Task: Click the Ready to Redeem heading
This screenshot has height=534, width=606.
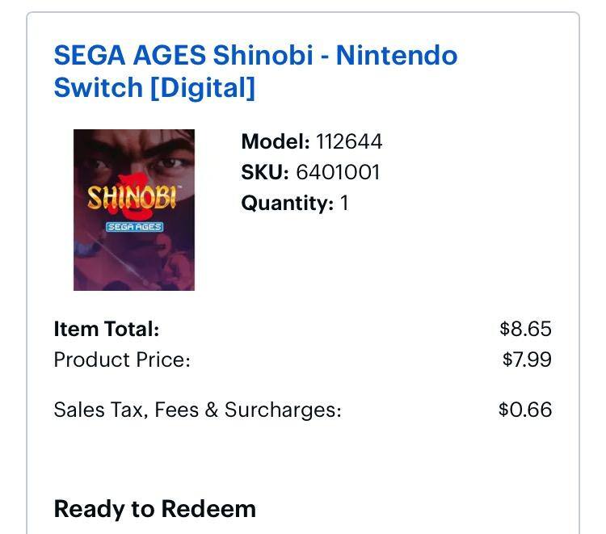Action: tap(154, 509)
